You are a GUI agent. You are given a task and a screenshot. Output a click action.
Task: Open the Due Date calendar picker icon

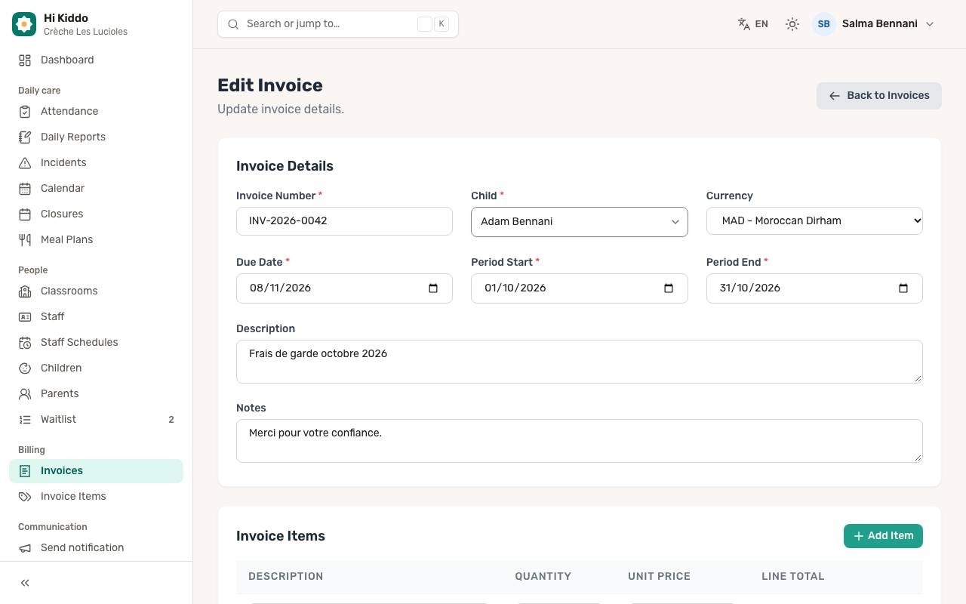(433, 288)
